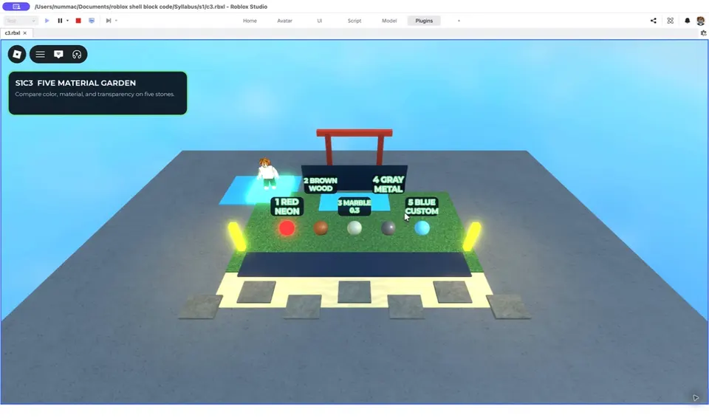Click the compare color description text
The image size is (709, 418).
click(95, 94)
